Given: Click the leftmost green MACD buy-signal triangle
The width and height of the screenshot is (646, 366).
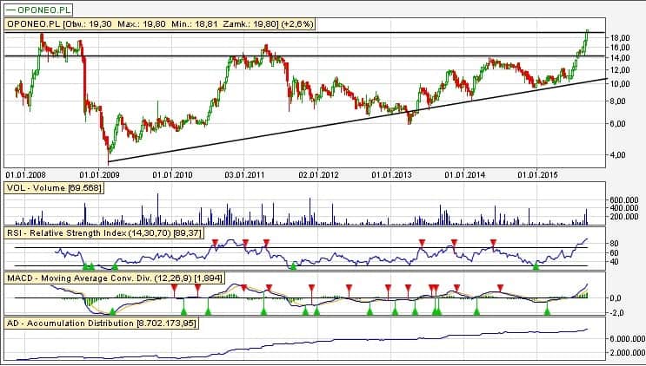Looking at the screenshot, I should tap(112, 310).
